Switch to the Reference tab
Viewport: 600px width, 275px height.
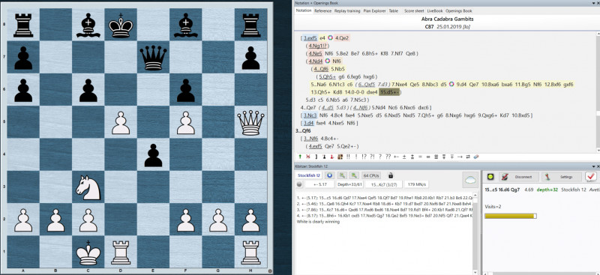[322, 10]
